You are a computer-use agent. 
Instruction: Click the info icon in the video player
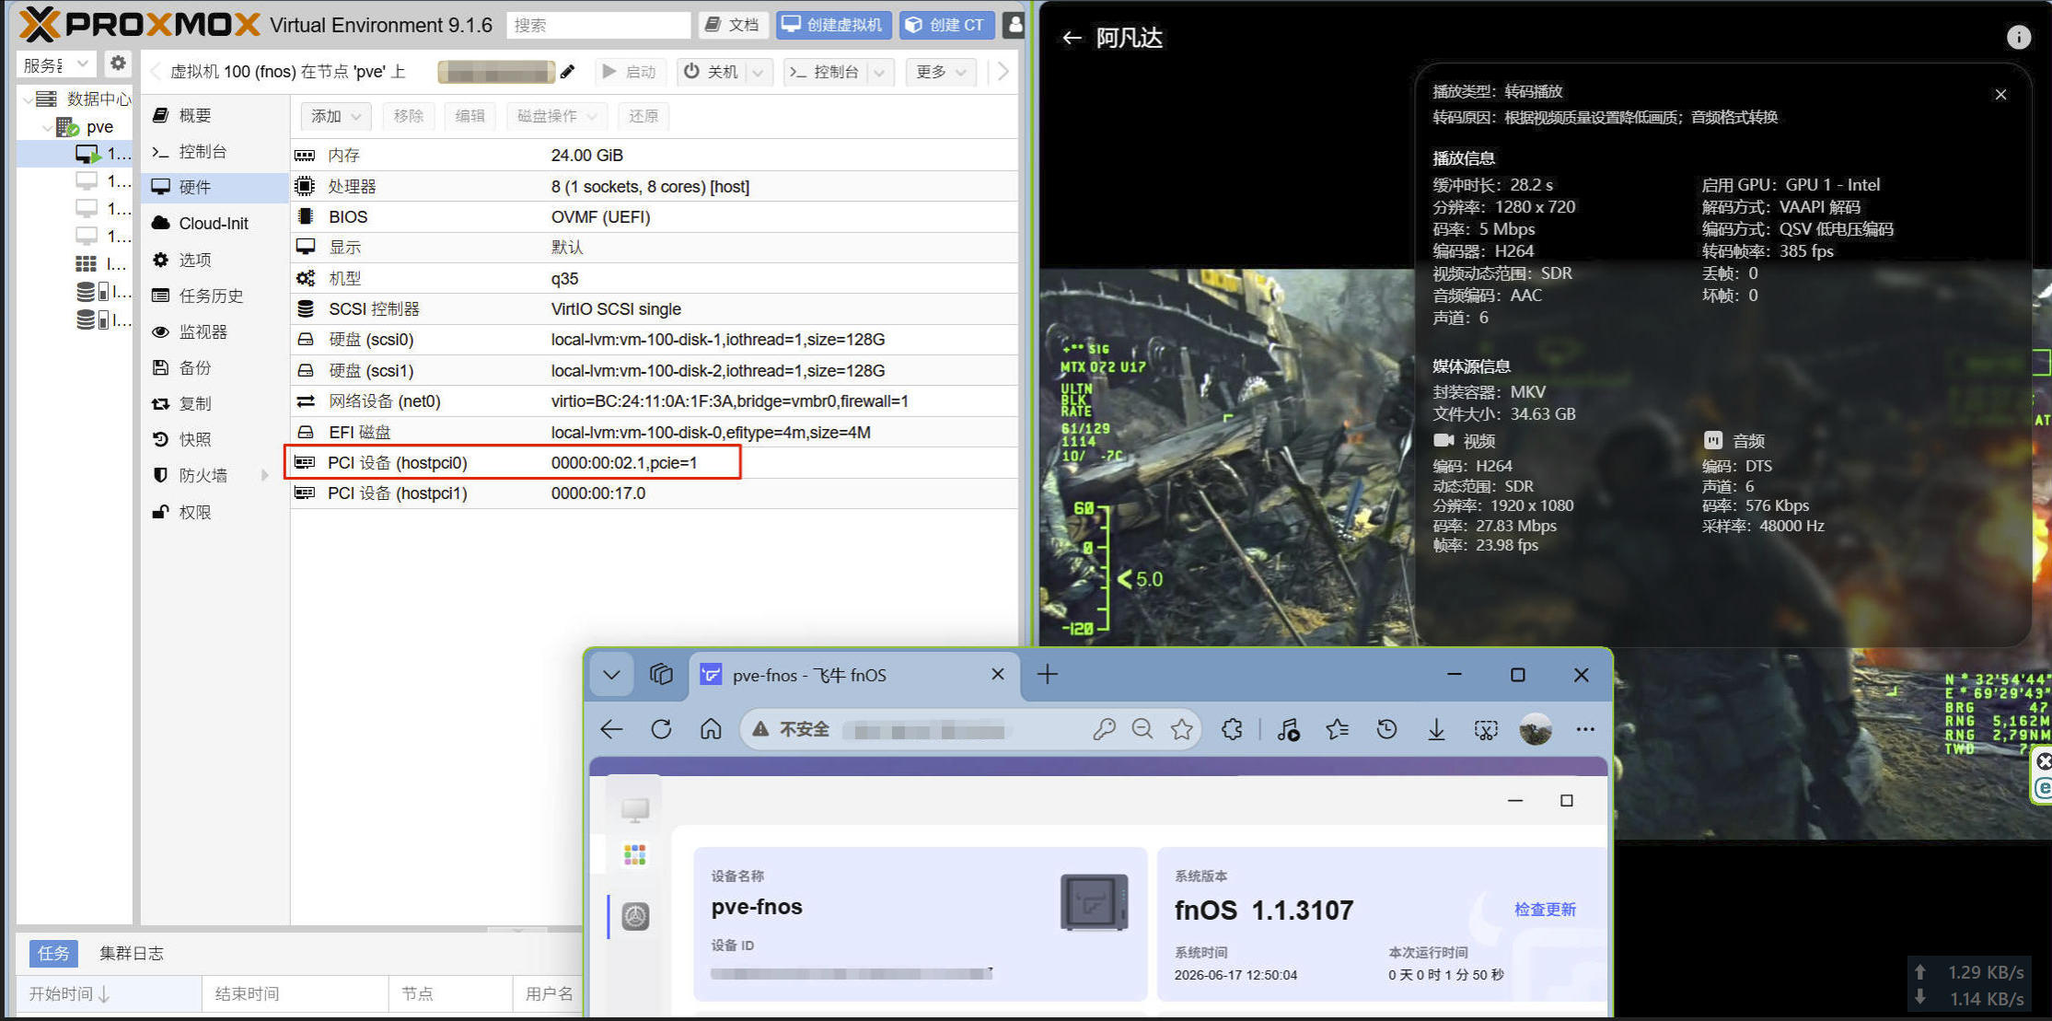pyautogui.click(x=2018, y=37)
